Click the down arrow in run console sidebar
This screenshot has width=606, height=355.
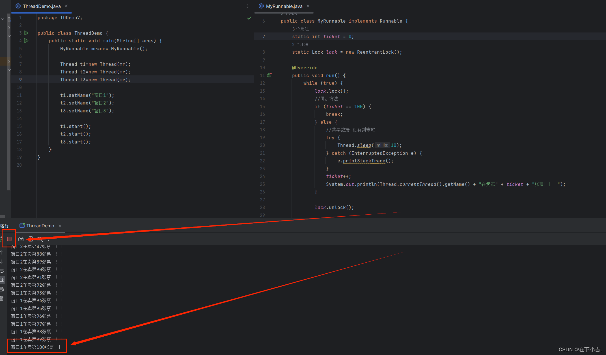pyautogui.click(x=2, y=262)
